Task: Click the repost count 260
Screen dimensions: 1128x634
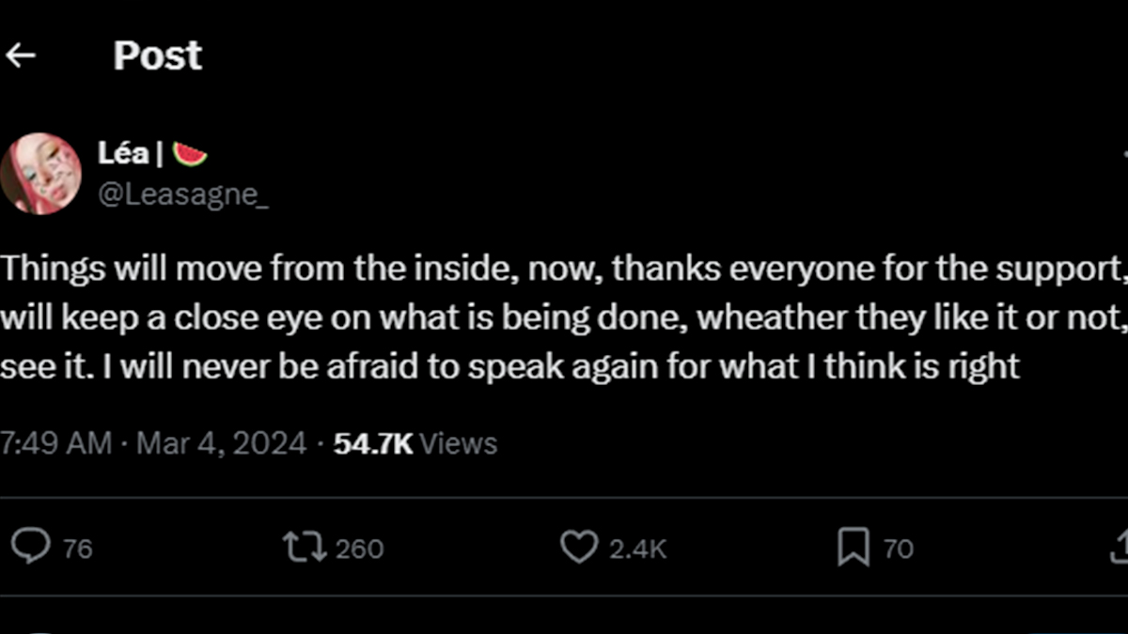Action: coord(359,549)
